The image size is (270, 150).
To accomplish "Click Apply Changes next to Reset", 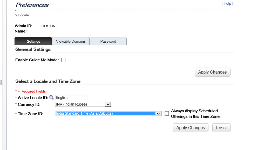I will coord(191,128).
